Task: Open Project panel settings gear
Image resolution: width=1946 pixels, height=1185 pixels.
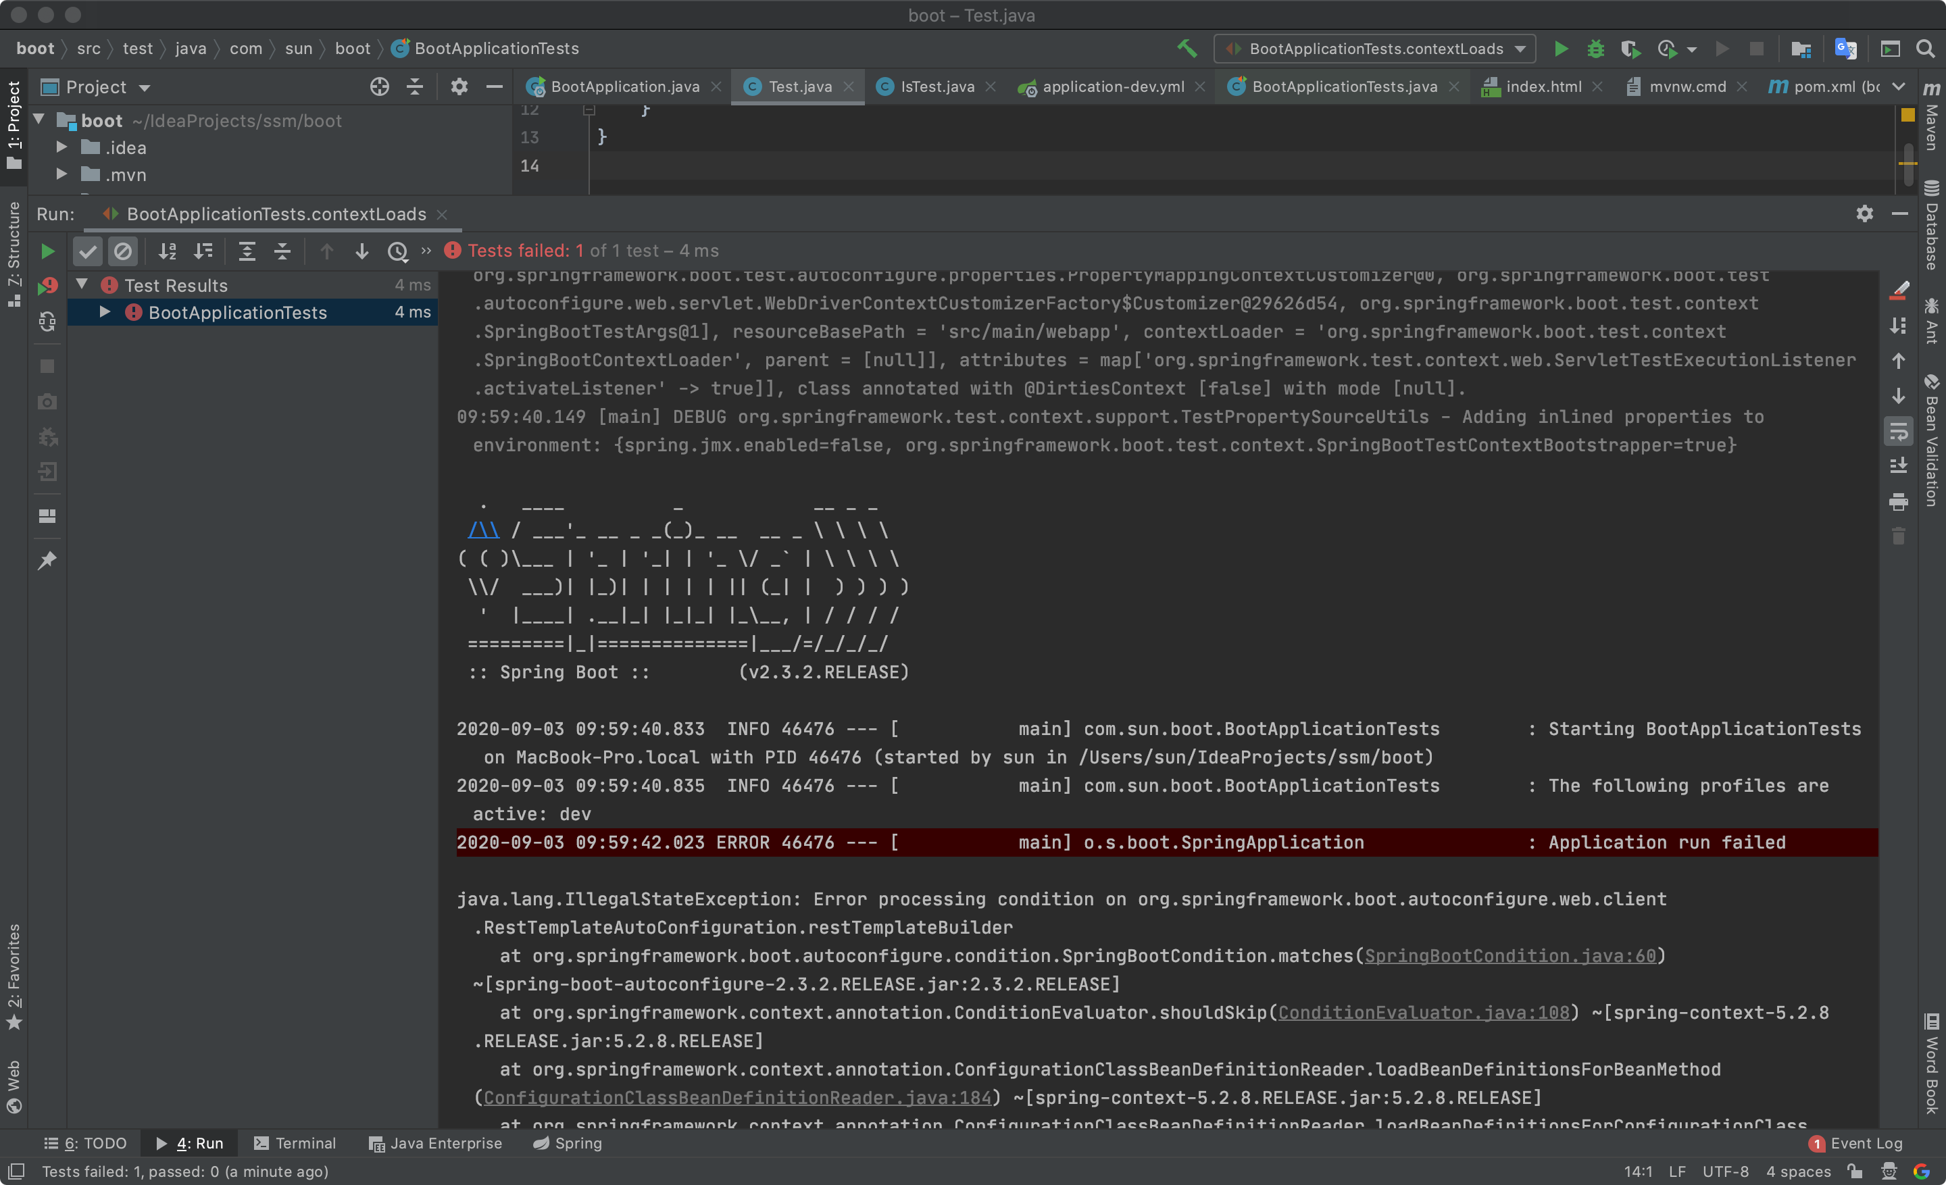Action: [459, 87]
